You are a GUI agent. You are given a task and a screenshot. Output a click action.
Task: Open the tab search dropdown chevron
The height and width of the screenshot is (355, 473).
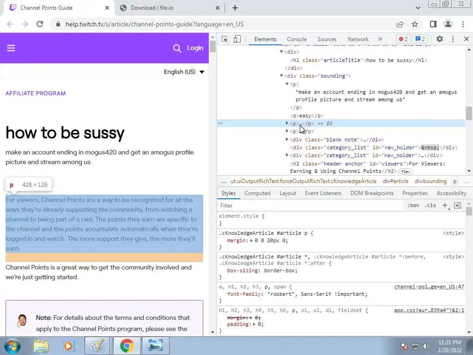[x=418, y=8]
